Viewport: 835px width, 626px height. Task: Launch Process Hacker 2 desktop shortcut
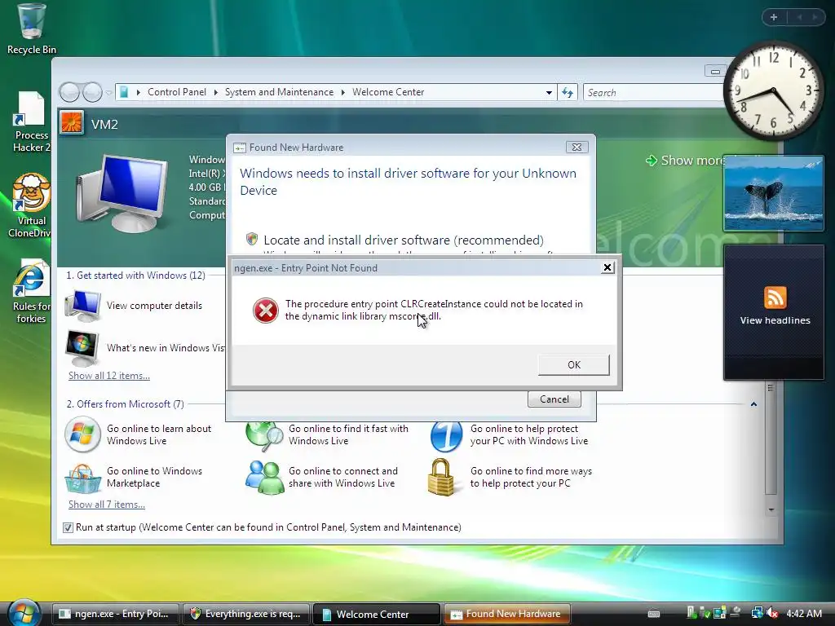click(31, 122)
